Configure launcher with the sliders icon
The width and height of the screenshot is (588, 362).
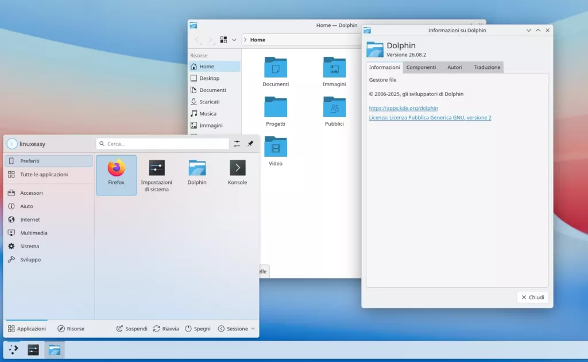[x=237, y=144]
